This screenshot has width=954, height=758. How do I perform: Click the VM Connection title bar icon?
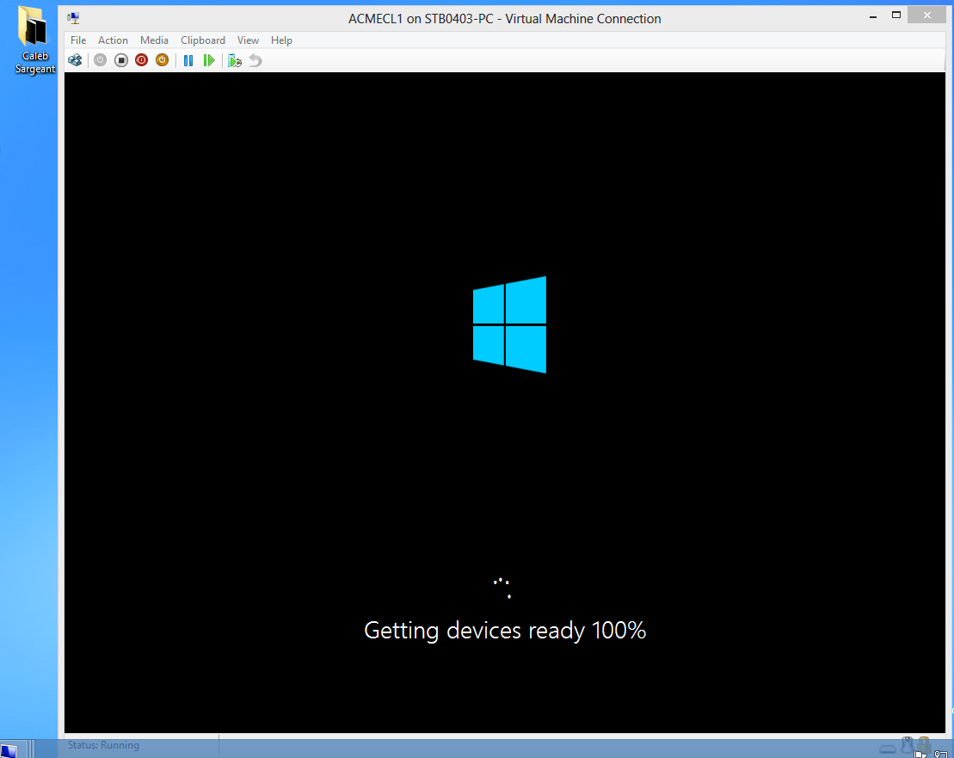point(74,18)
